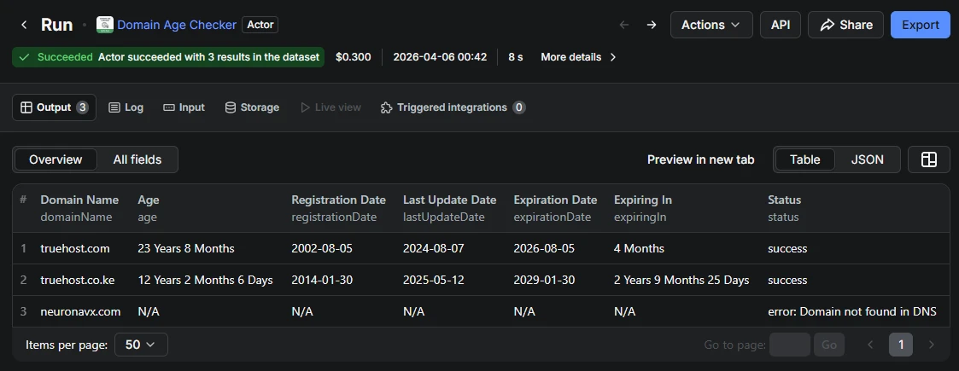Open the Items per page dropdown
The height and width of the screenshot is (371, 959).
141,345
